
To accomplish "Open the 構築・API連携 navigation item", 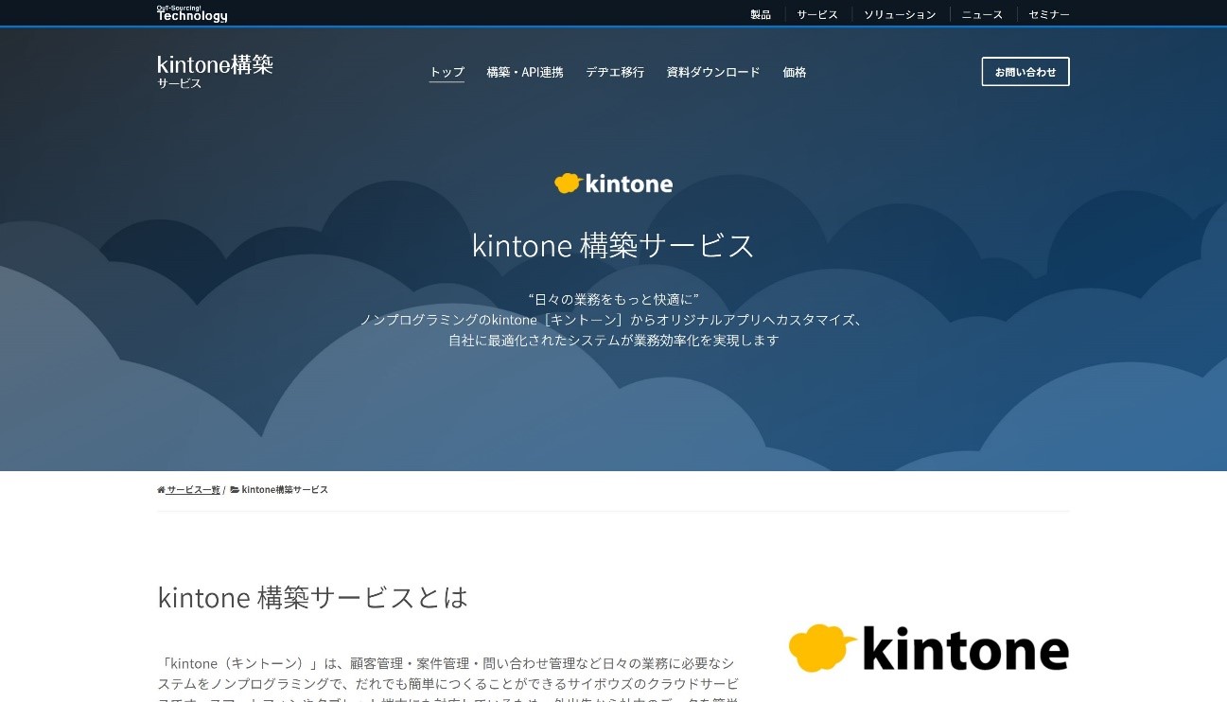I will [525, 72].
